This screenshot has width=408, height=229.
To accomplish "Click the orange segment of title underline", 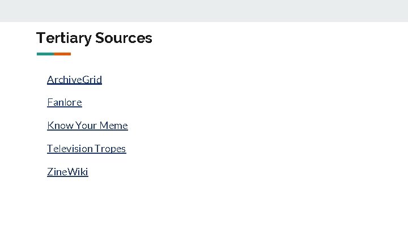I will (62, 54).
